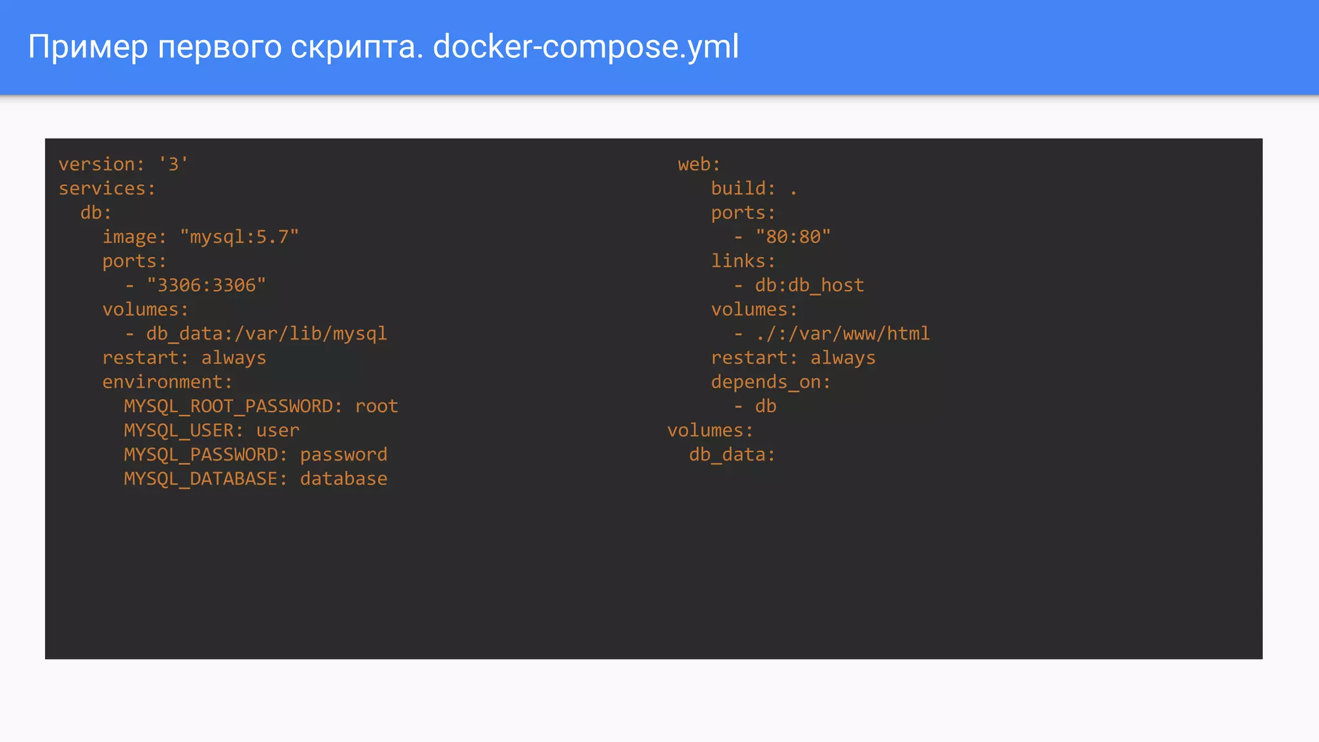This screenshot has width=1319, height=742.
Task: Click the '- db' dependency under depends_on
Action: tap(755, 406)
